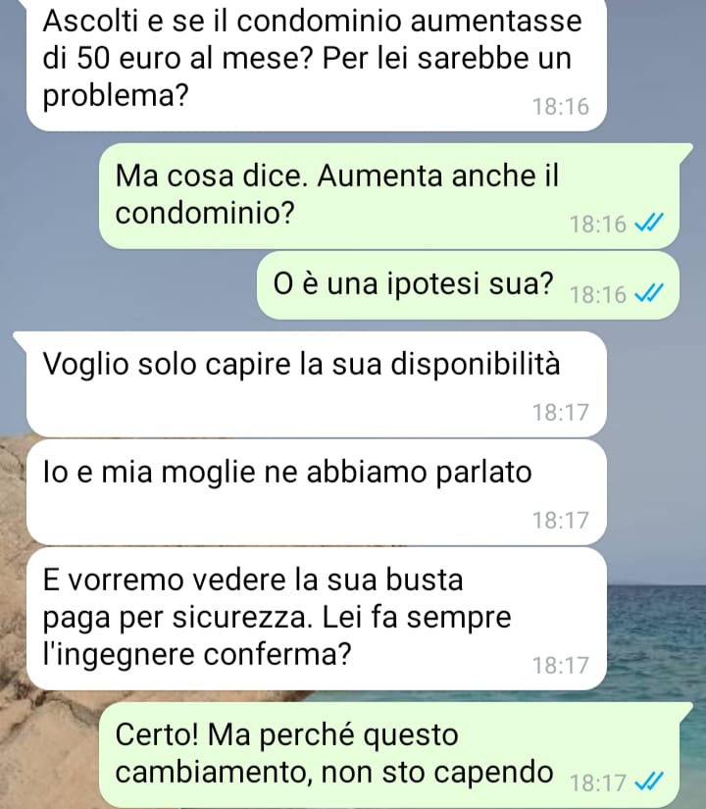Select the "E vorremo vedere la sua busta paga" message
This screenshot has width=706, height=809.
317,619
